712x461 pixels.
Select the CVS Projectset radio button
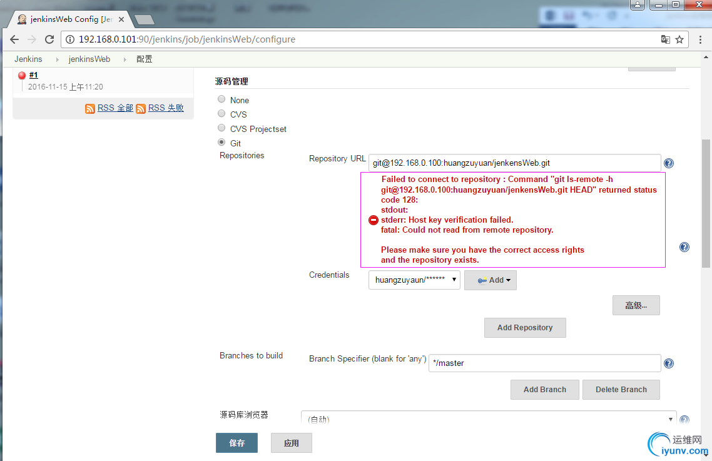221,128
